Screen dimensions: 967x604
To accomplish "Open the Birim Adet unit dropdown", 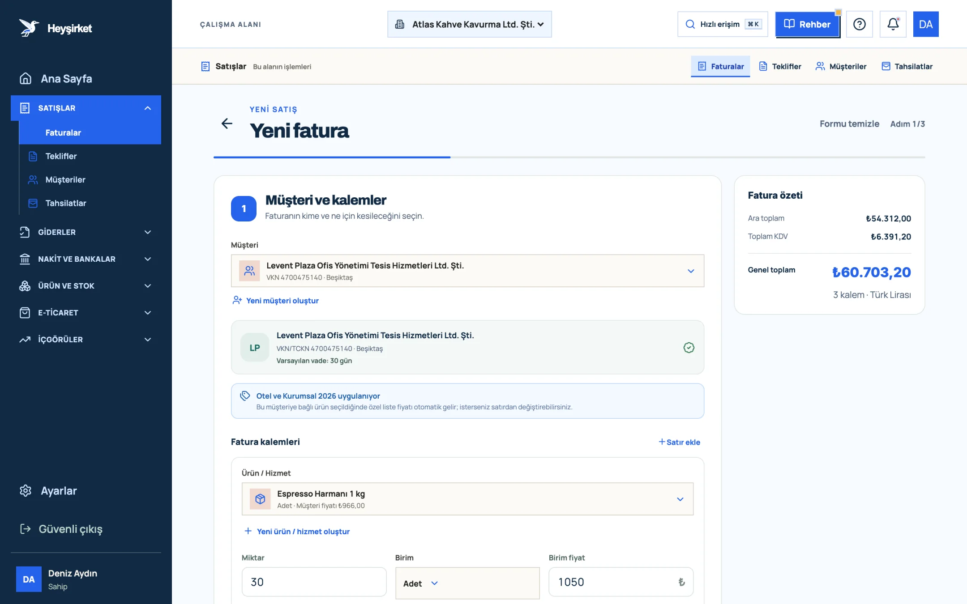I will 467,583.
